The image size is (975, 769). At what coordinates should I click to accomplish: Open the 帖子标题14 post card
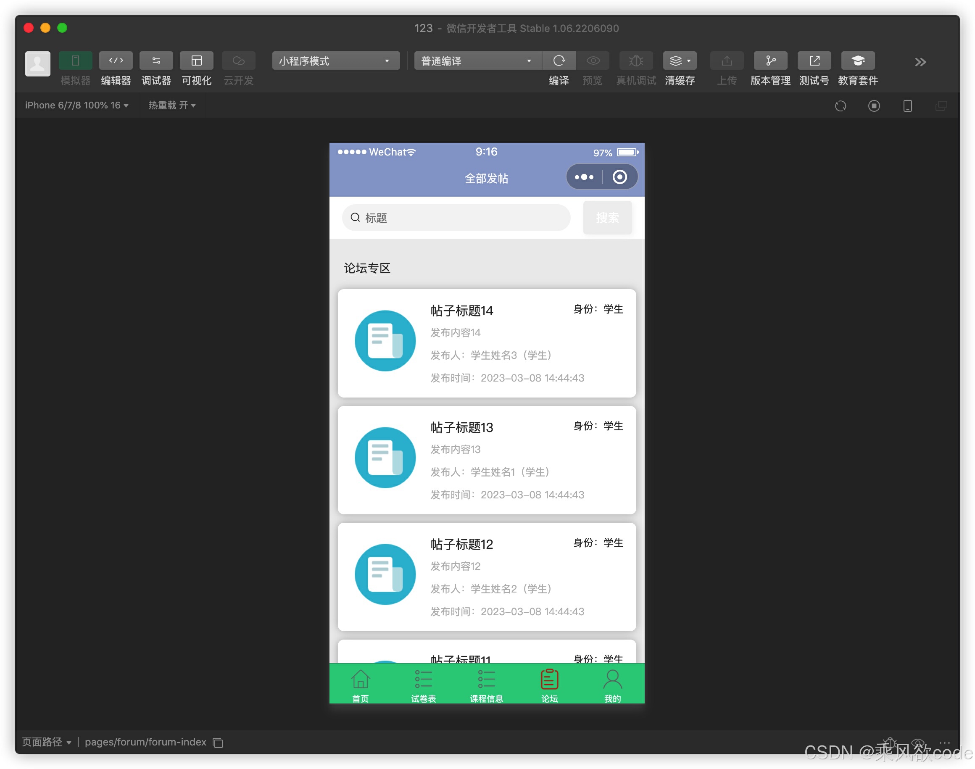pos(486,343)
